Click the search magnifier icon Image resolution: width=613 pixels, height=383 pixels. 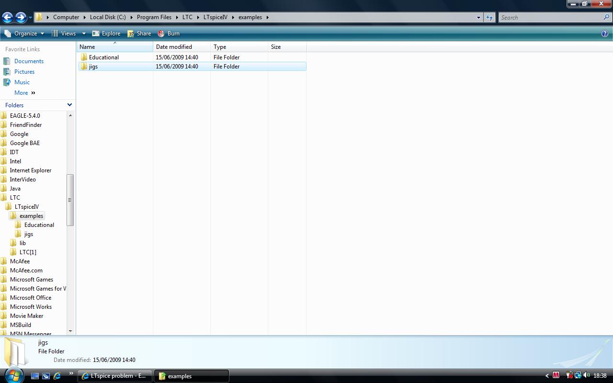[607, 17]
